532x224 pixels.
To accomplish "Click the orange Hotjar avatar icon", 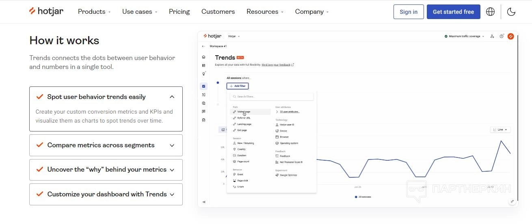I will 511,36.
